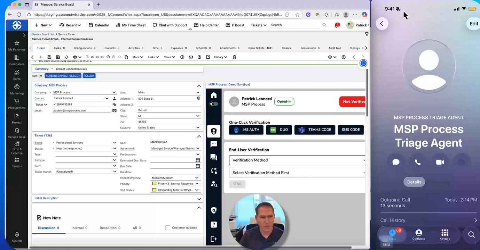Collapse the Ticket #7368 section
The image size is (480, 250).
click(199, 136)
